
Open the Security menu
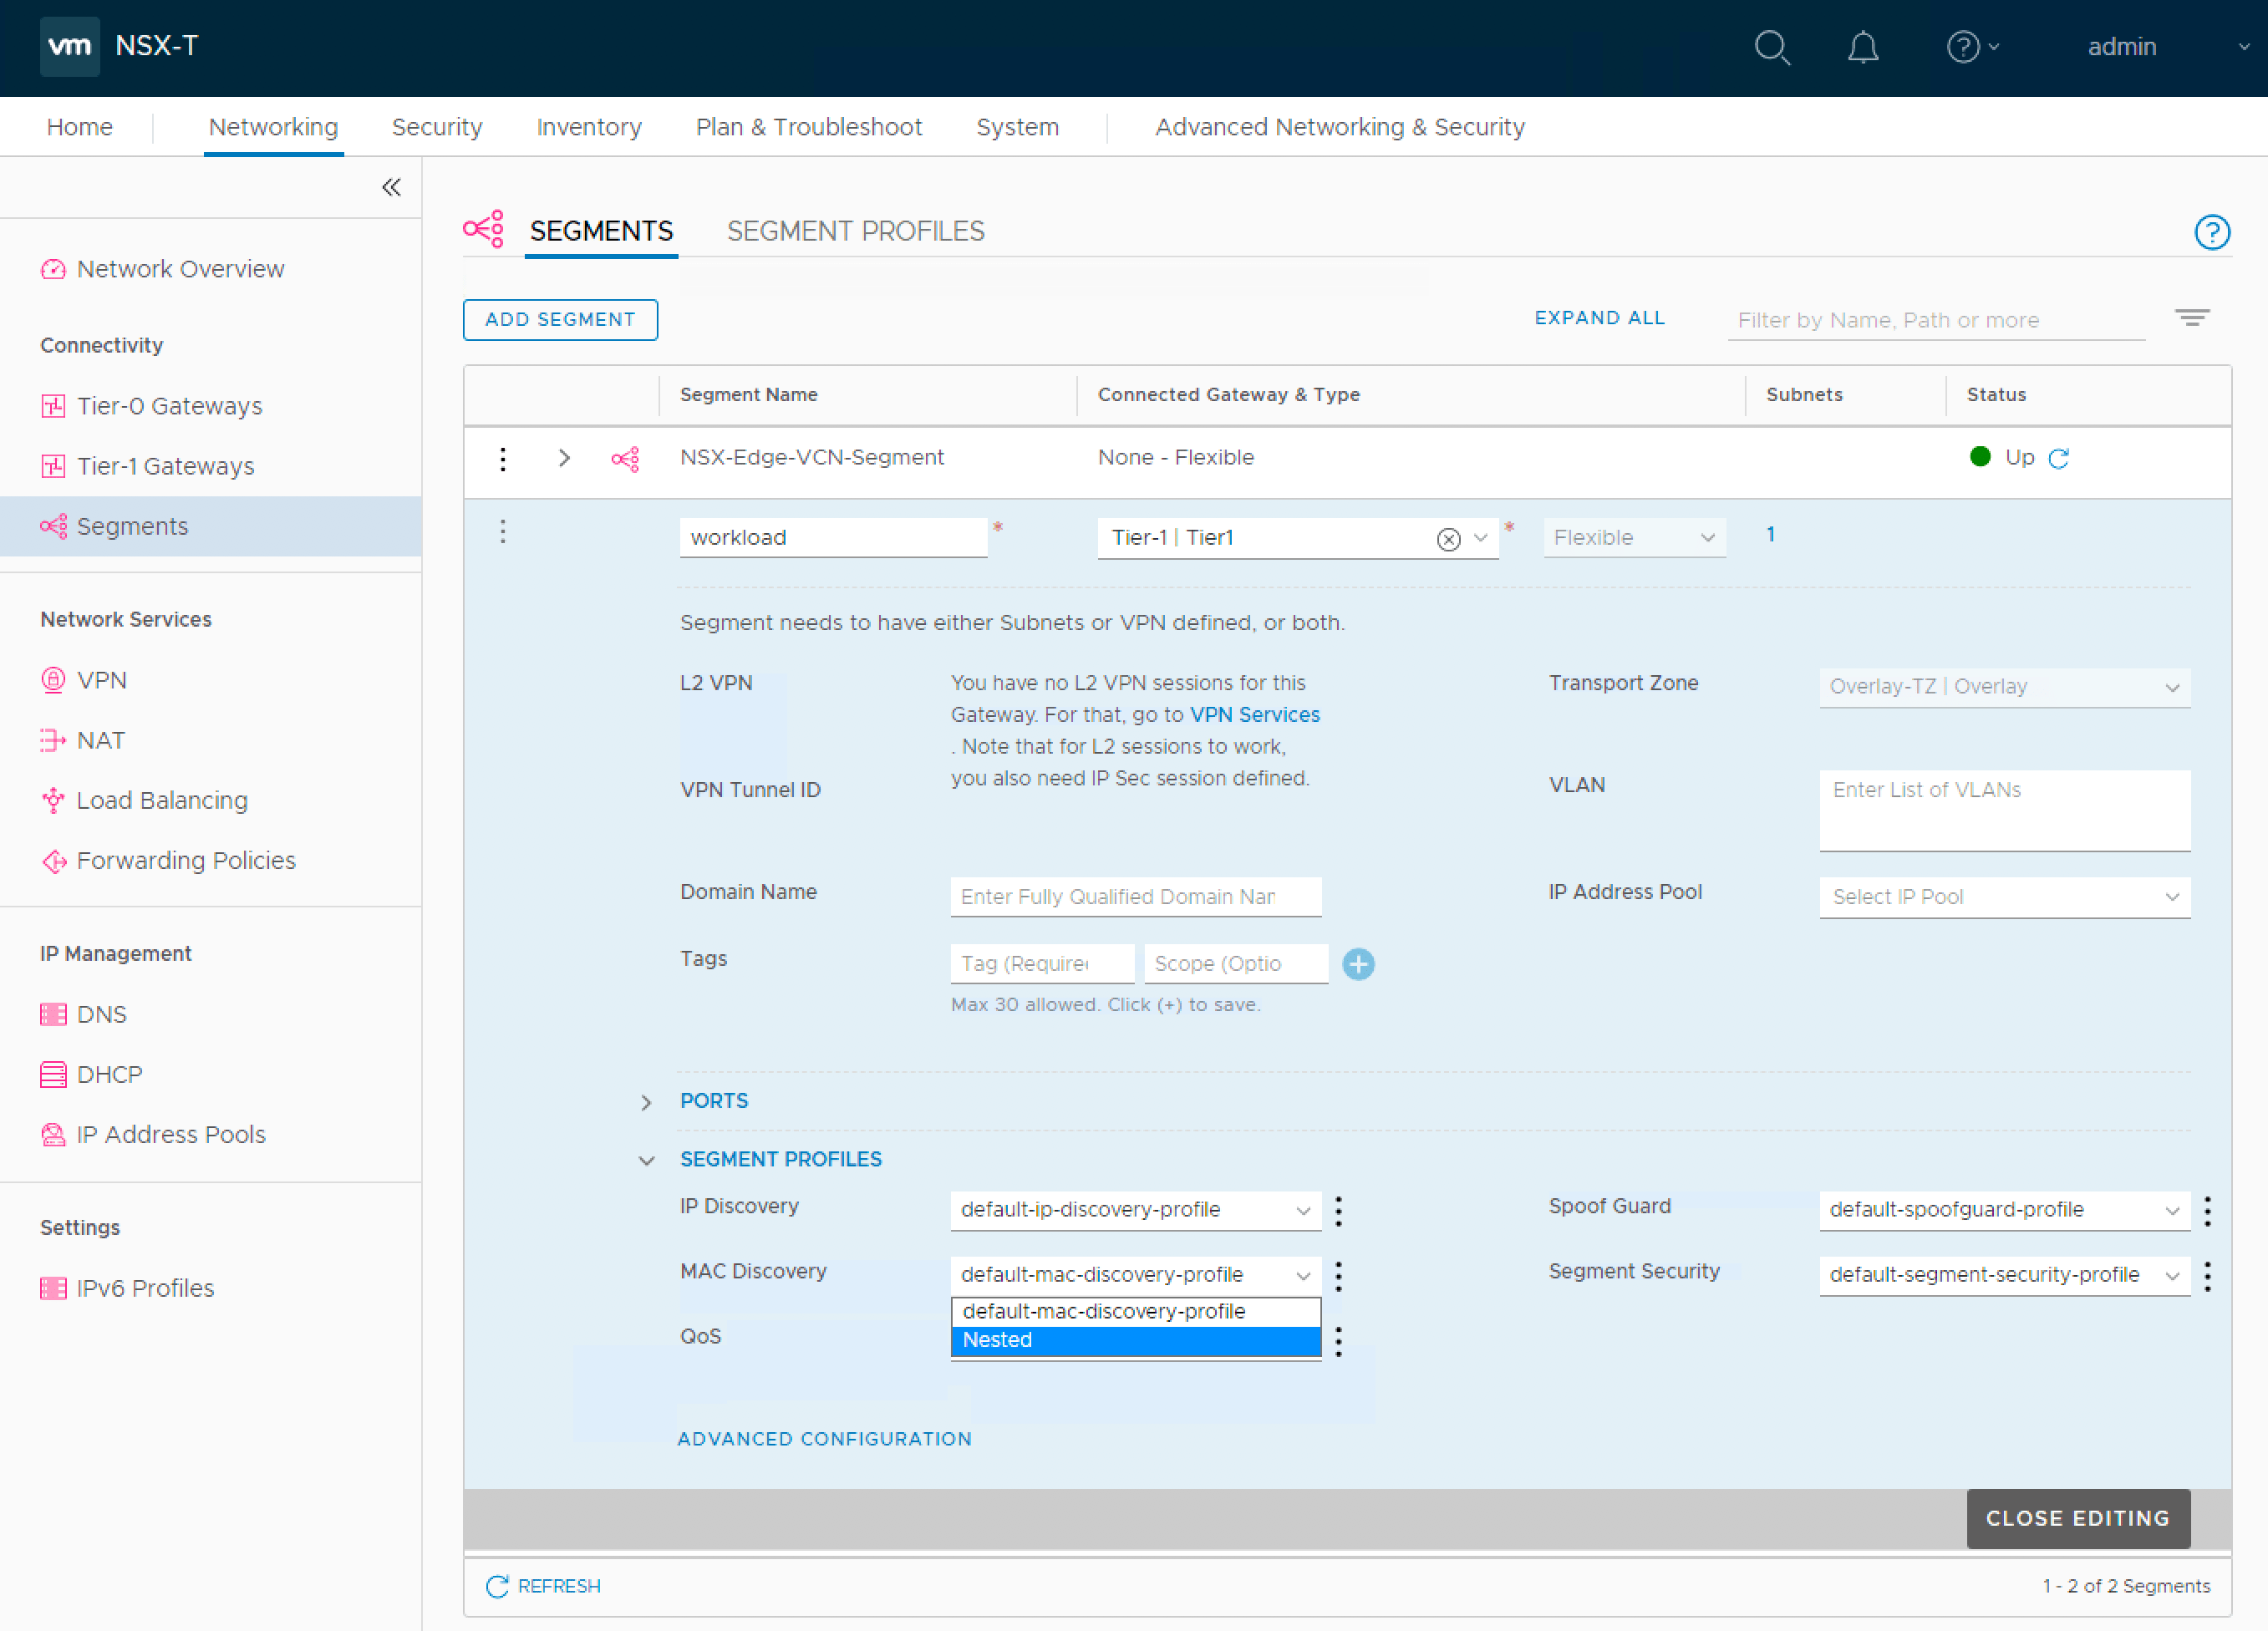437,126
